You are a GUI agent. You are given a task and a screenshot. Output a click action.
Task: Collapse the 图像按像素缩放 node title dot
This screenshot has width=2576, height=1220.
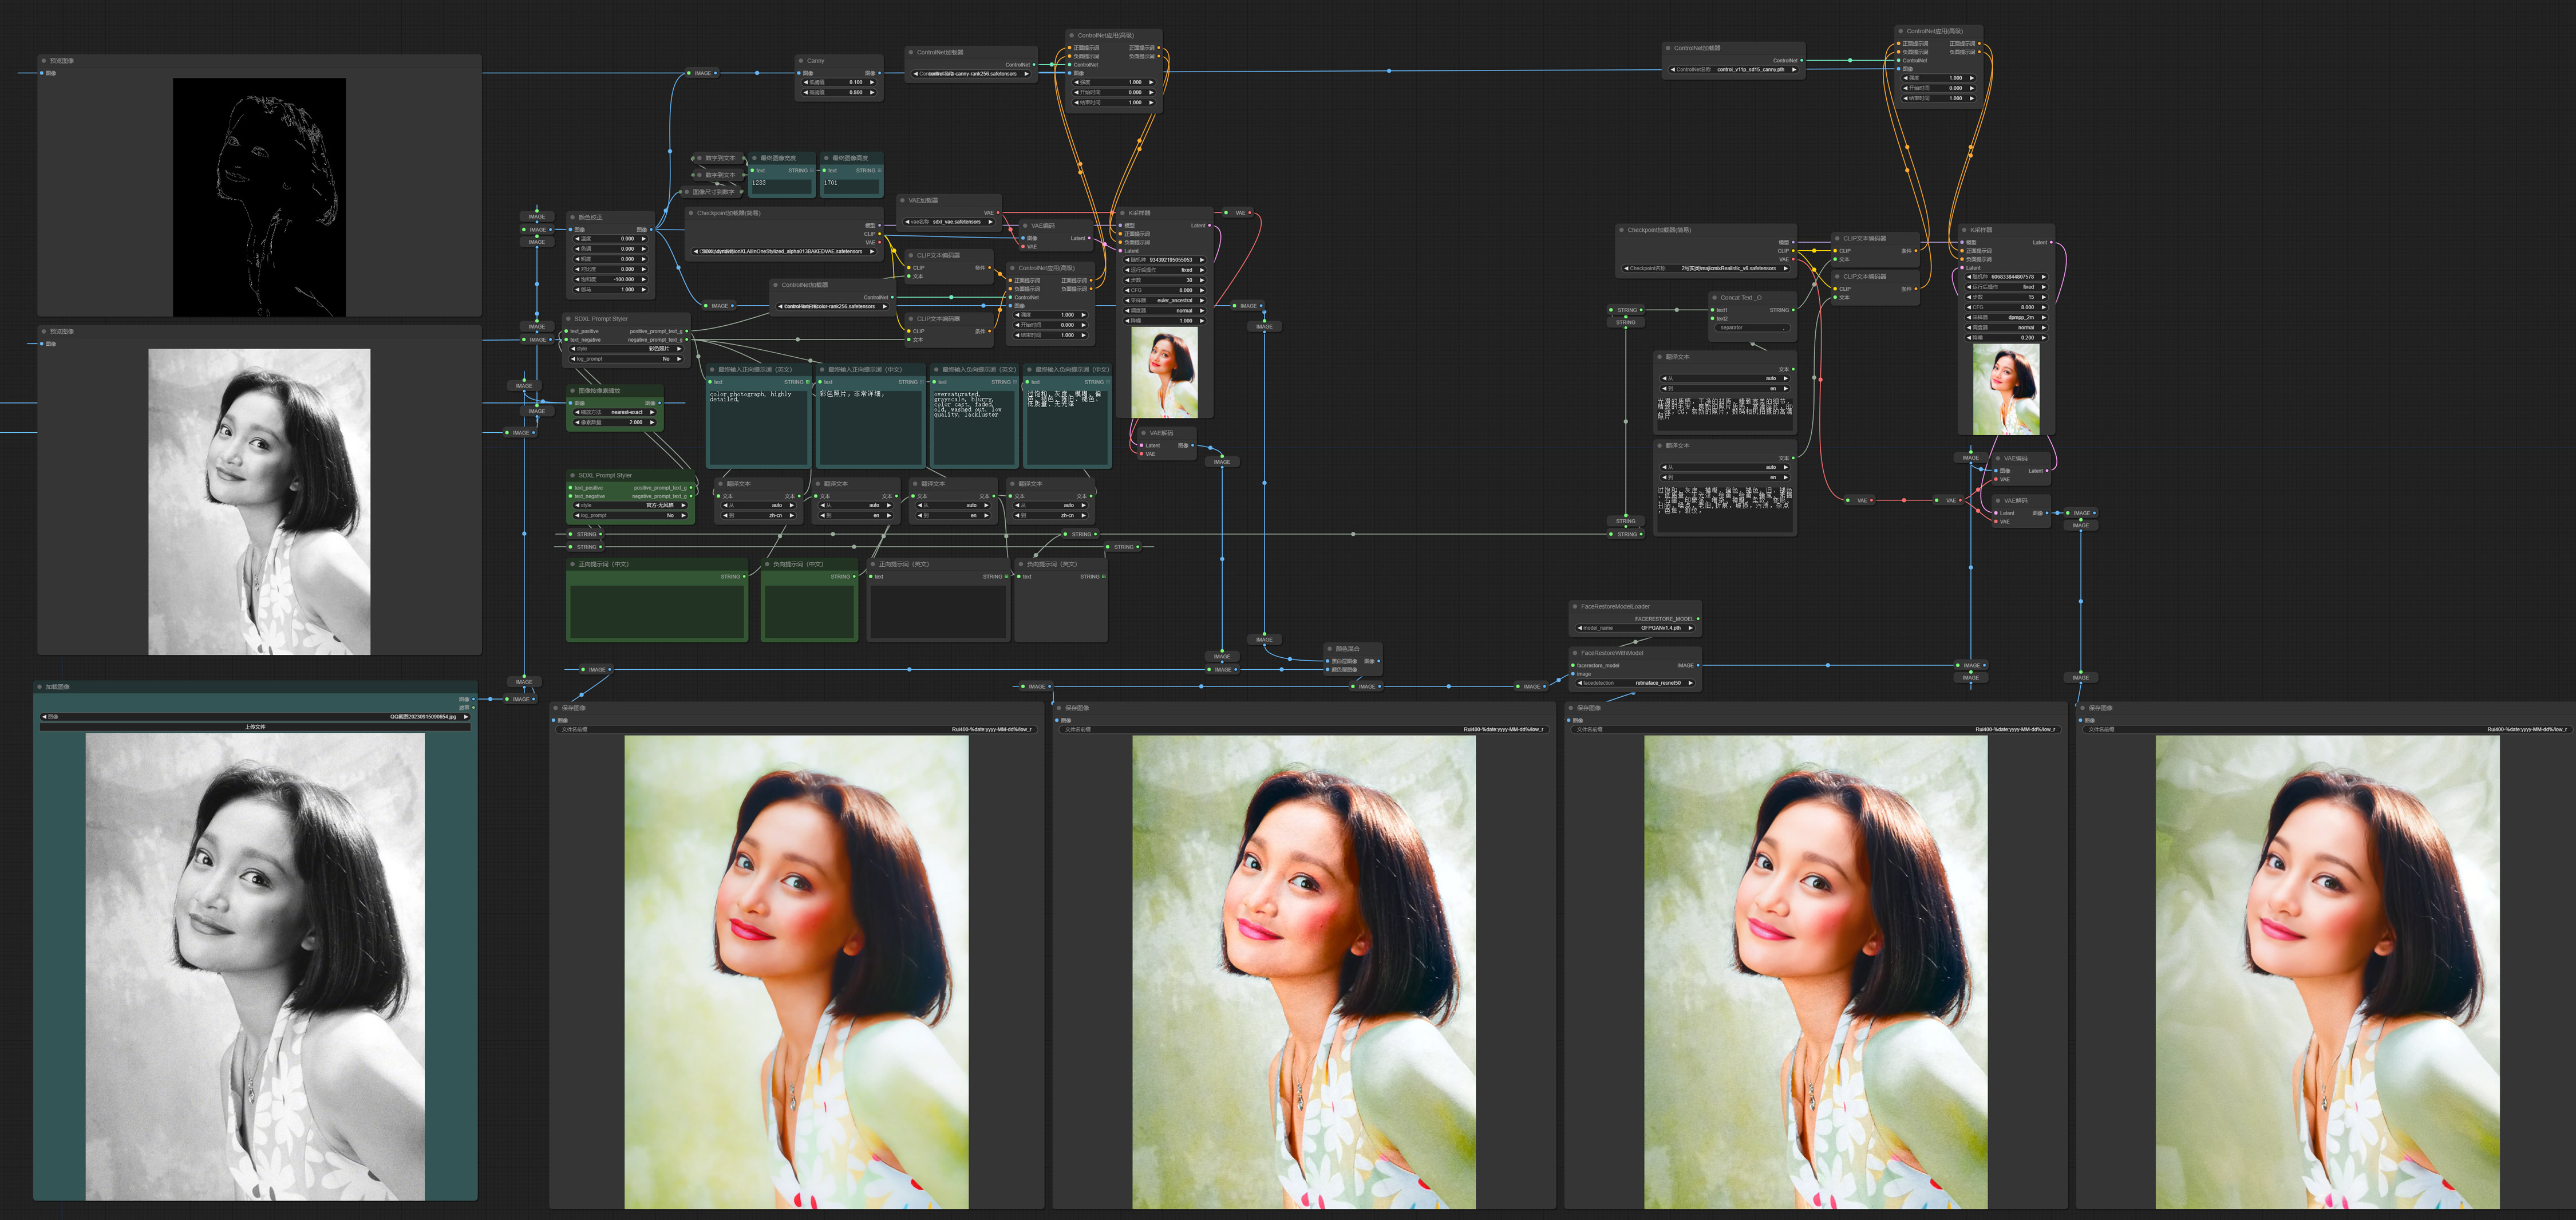click(x=572, y=391)
